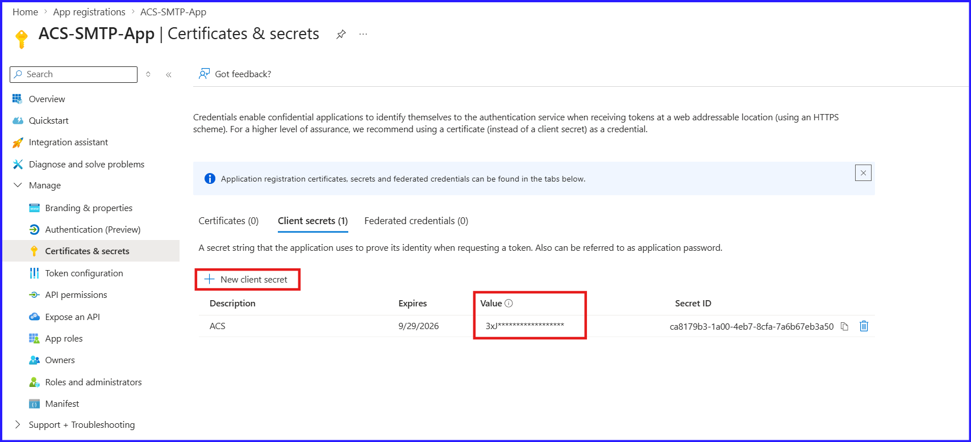Viewport: 971px width, 442px height.
Task: Delete the ACS client secret
Action: coord(864,326)
